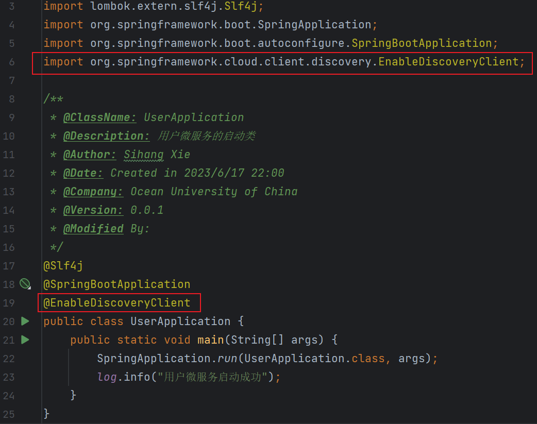Click the @Modified Javadoc tag
Image resolution: width=537 pixels, height=424 pixels.
click(x=93, y=228)
